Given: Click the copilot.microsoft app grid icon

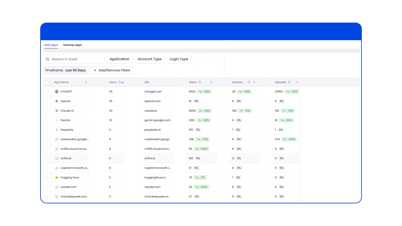Looking at the screenshot, I should (x=57, y=168).
